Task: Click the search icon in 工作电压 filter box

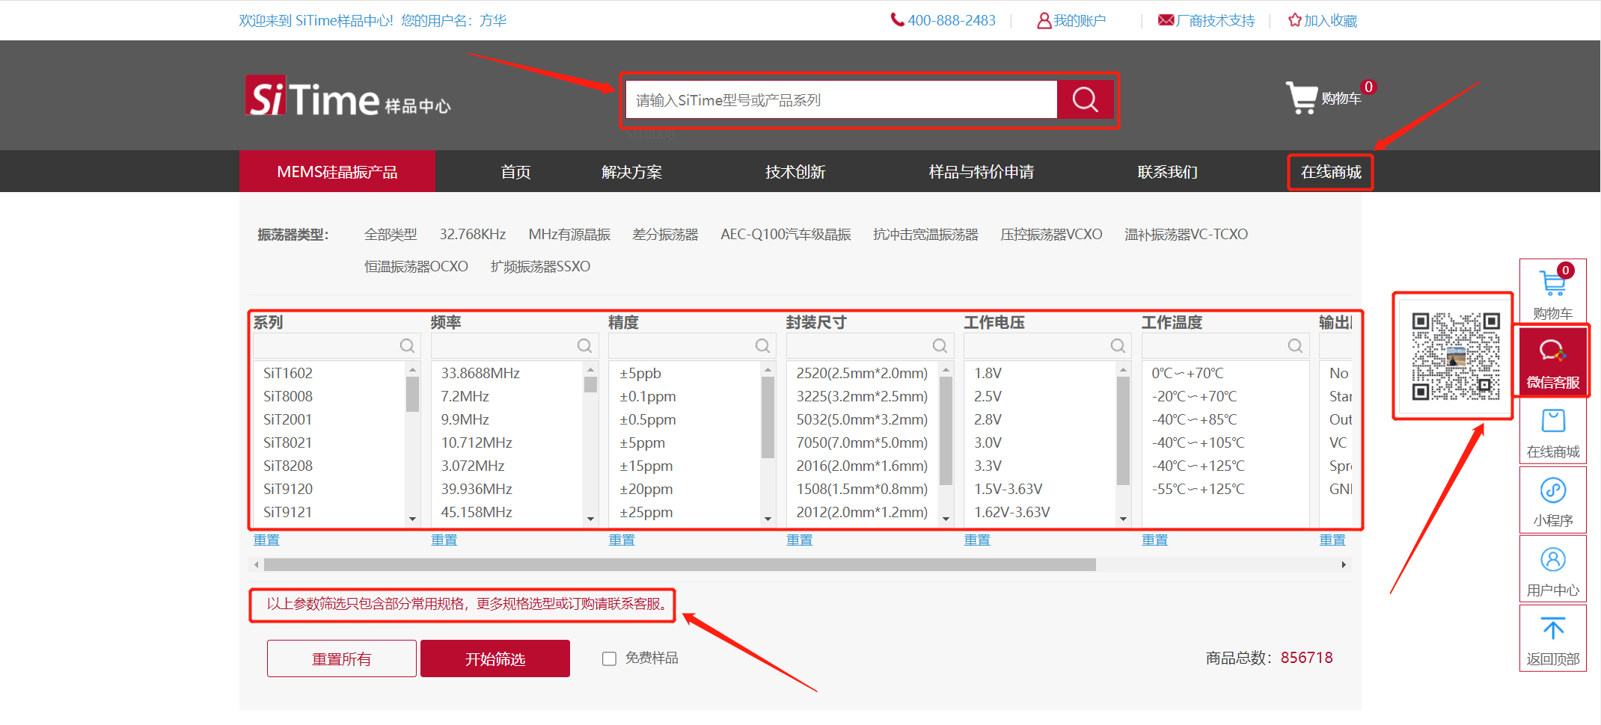Action: [x=1118, y=345]
